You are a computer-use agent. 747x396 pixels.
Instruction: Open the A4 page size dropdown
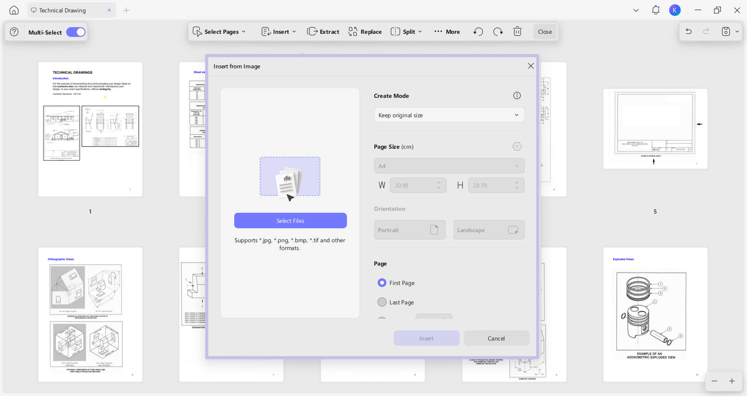pyautogui.click(x=449, y=166)
